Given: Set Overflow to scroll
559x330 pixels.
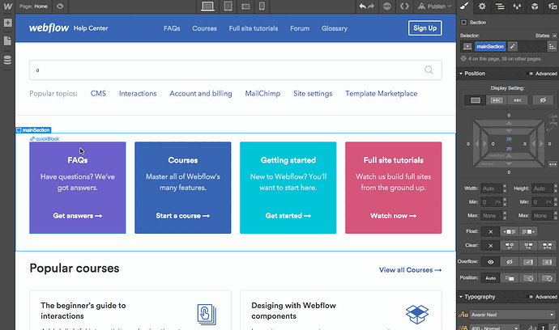Looking at the screenshot, I should (x=528, y=262).
